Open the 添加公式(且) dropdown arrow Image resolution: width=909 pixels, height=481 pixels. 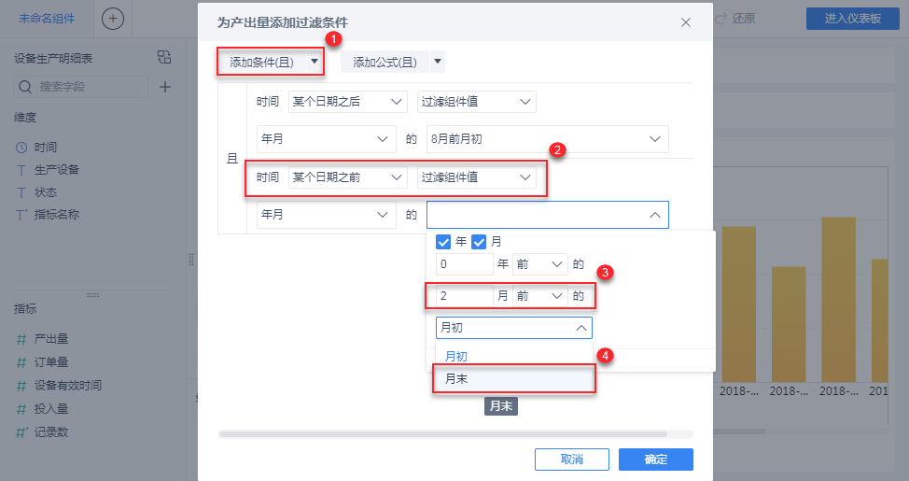click(x=439, y=63)
